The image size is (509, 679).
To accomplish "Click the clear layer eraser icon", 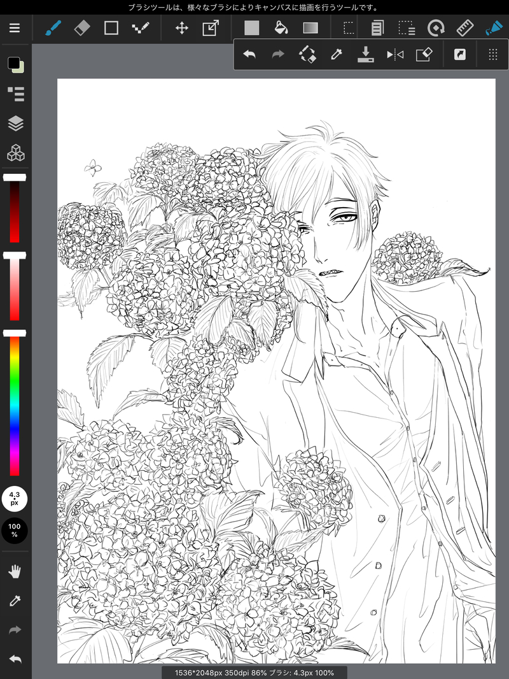I will coord(424,55).
